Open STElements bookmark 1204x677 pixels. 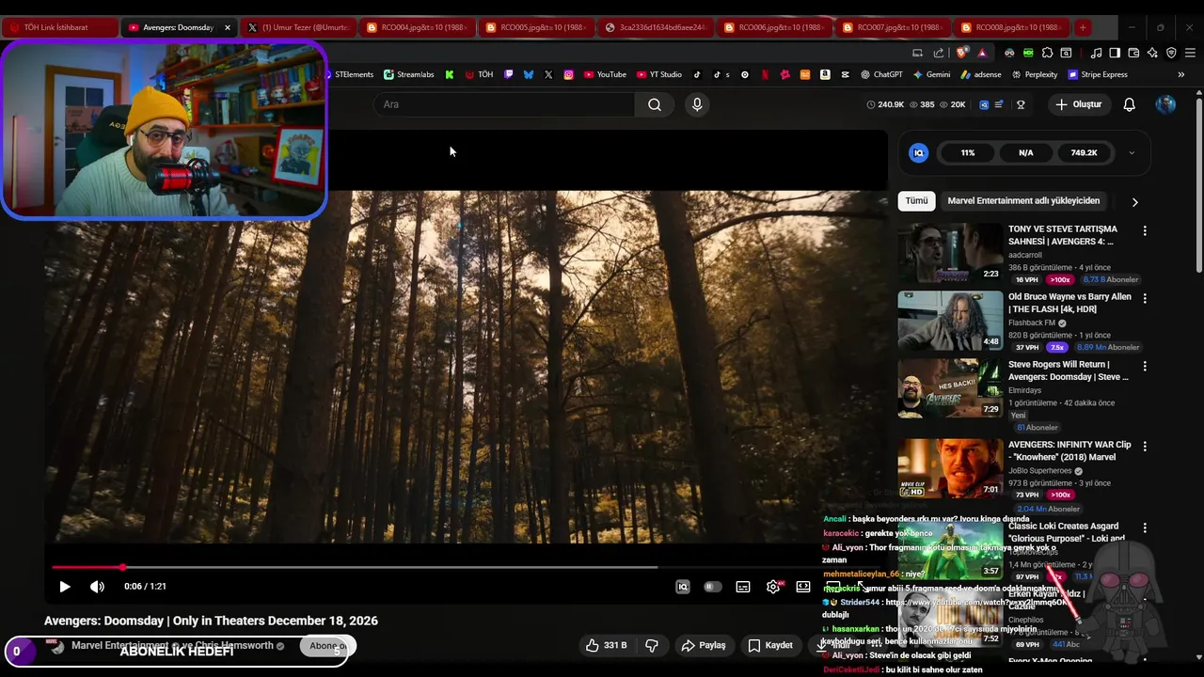[x=348, y=74]
